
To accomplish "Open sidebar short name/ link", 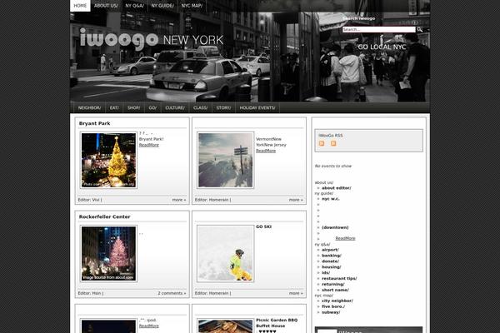I will (x=336, y=290).
